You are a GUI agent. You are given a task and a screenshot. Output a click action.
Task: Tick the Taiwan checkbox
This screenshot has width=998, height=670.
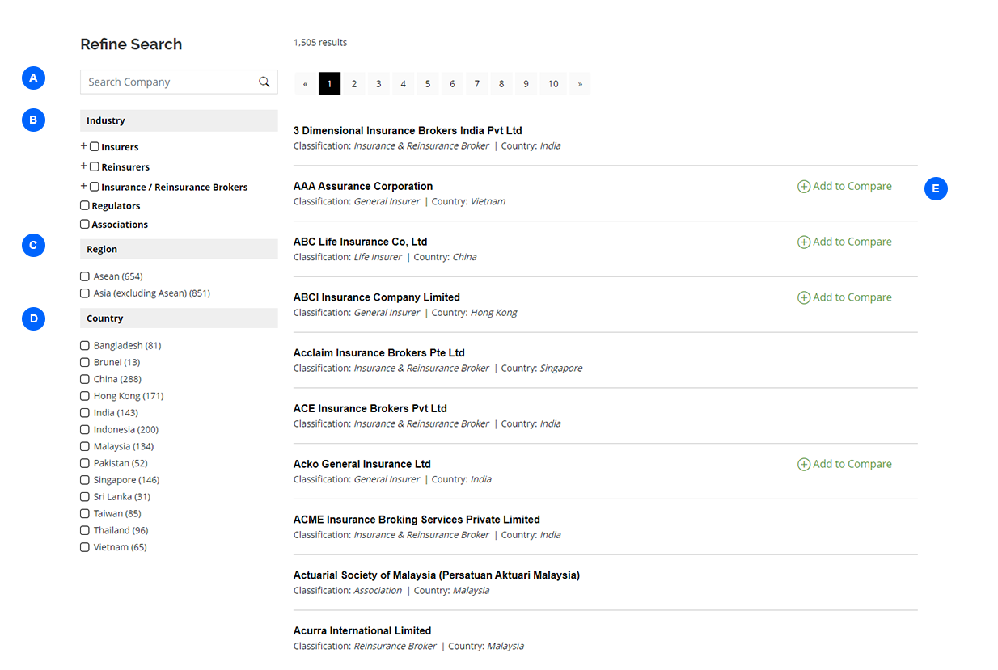point(85,514)
